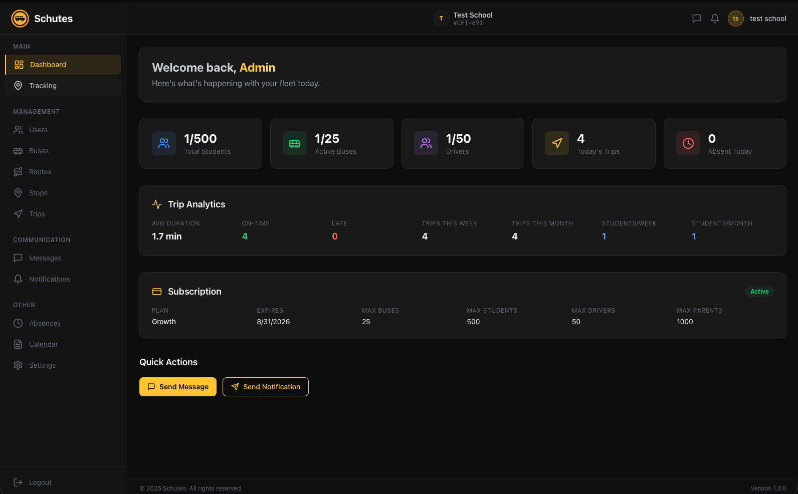Viewport: 798px width, 494px height.
Task: Click the Calendar document icon in sidebar
Action: click(18, 344)
